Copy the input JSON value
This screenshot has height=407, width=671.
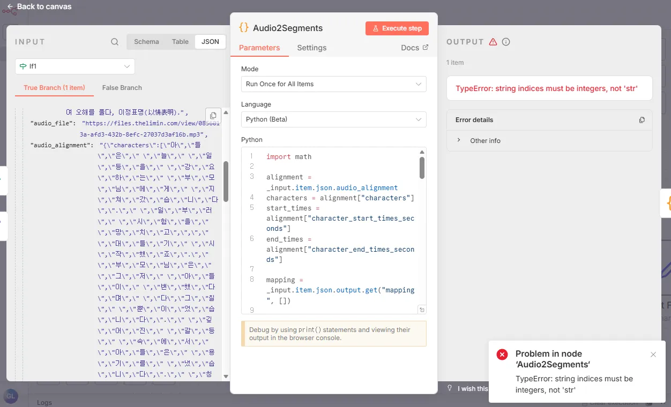pyautogui.click(x=213, y=116)
